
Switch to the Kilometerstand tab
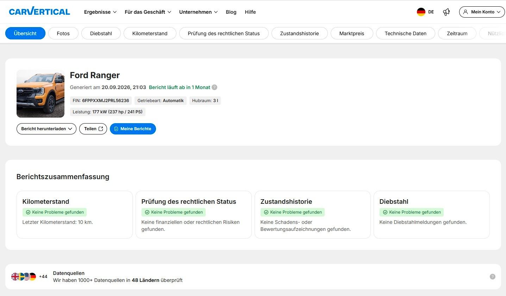coord(150,33)
